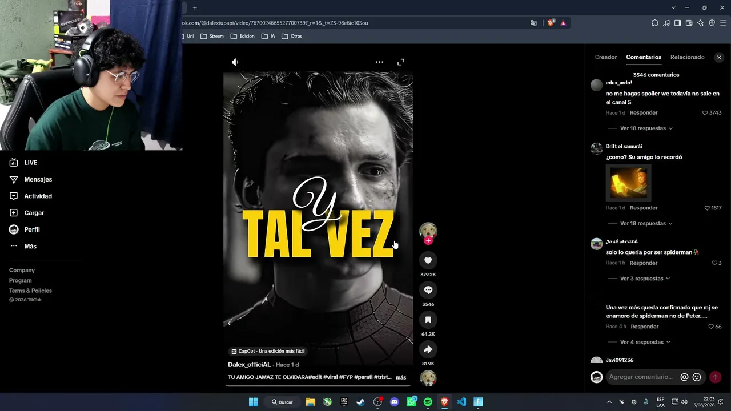Image resolution: width=731 pixels, height=411 pixels.
Task: Reply to the comment posted Hace 4 h
Action: click(x=645, y=327)
